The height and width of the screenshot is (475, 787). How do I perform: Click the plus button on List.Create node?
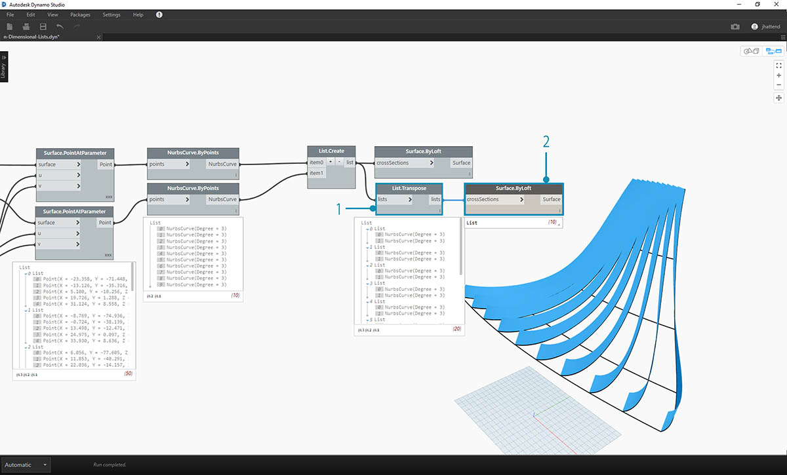pyautogui.click(x=330, y=162)
